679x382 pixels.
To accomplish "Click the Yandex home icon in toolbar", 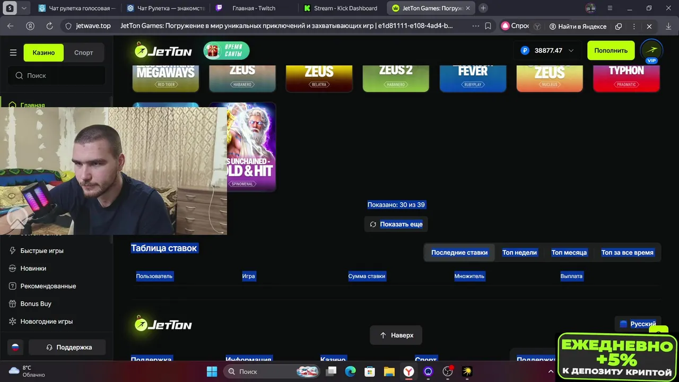I will [x=30, y=26].
